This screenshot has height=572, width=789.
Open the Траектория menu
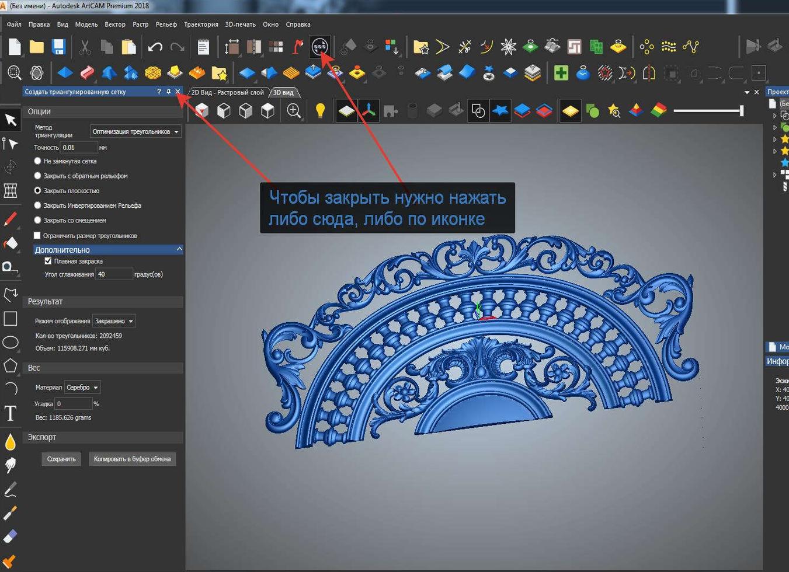[201, 25]
